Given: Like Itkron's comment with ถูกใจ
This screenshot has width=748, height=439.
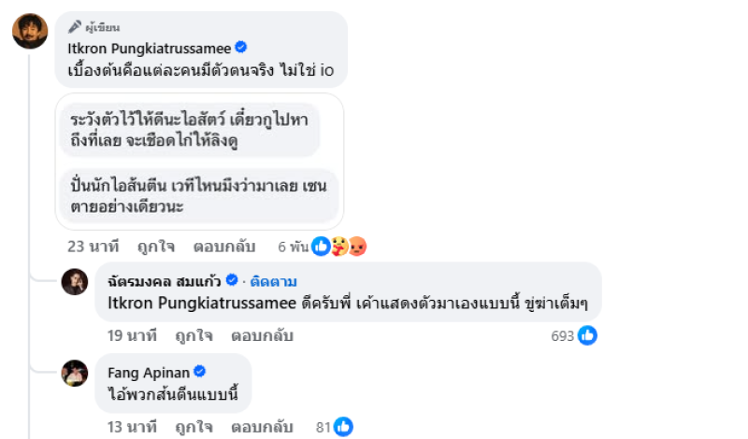Looking at the screenshot, I should tap(155, 247).
